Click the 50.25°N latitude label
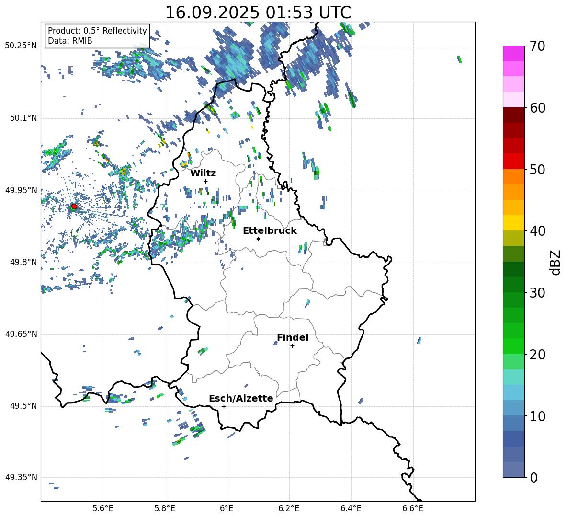Image resolution: width=567 pixels, height=518 pixels. 21,46
